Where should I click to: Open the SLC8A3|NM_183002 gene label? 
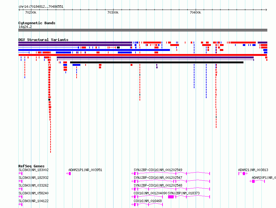pyautogui.click(x=33, y=170)
